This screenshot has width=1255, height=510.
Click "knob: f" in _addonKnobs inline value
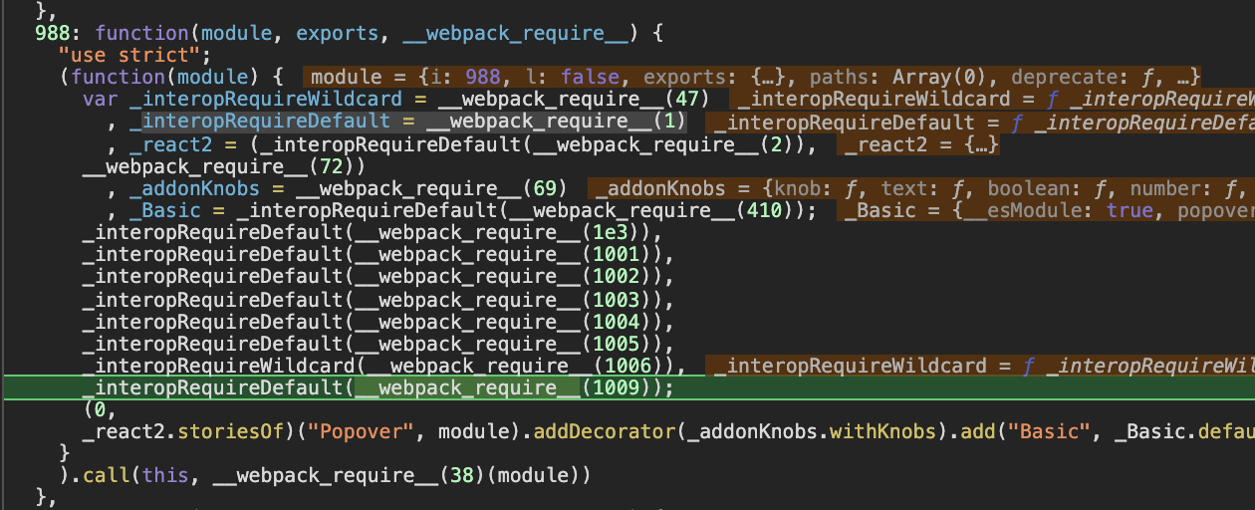pyautogui.click(x=817, y=188)
